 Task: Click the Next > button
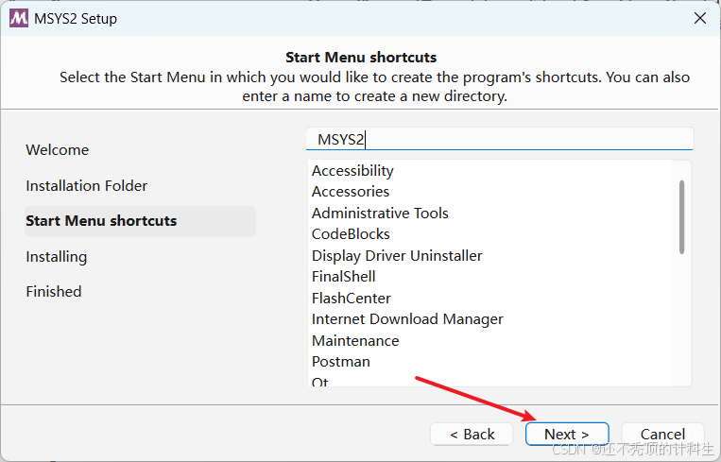point(567,434)
